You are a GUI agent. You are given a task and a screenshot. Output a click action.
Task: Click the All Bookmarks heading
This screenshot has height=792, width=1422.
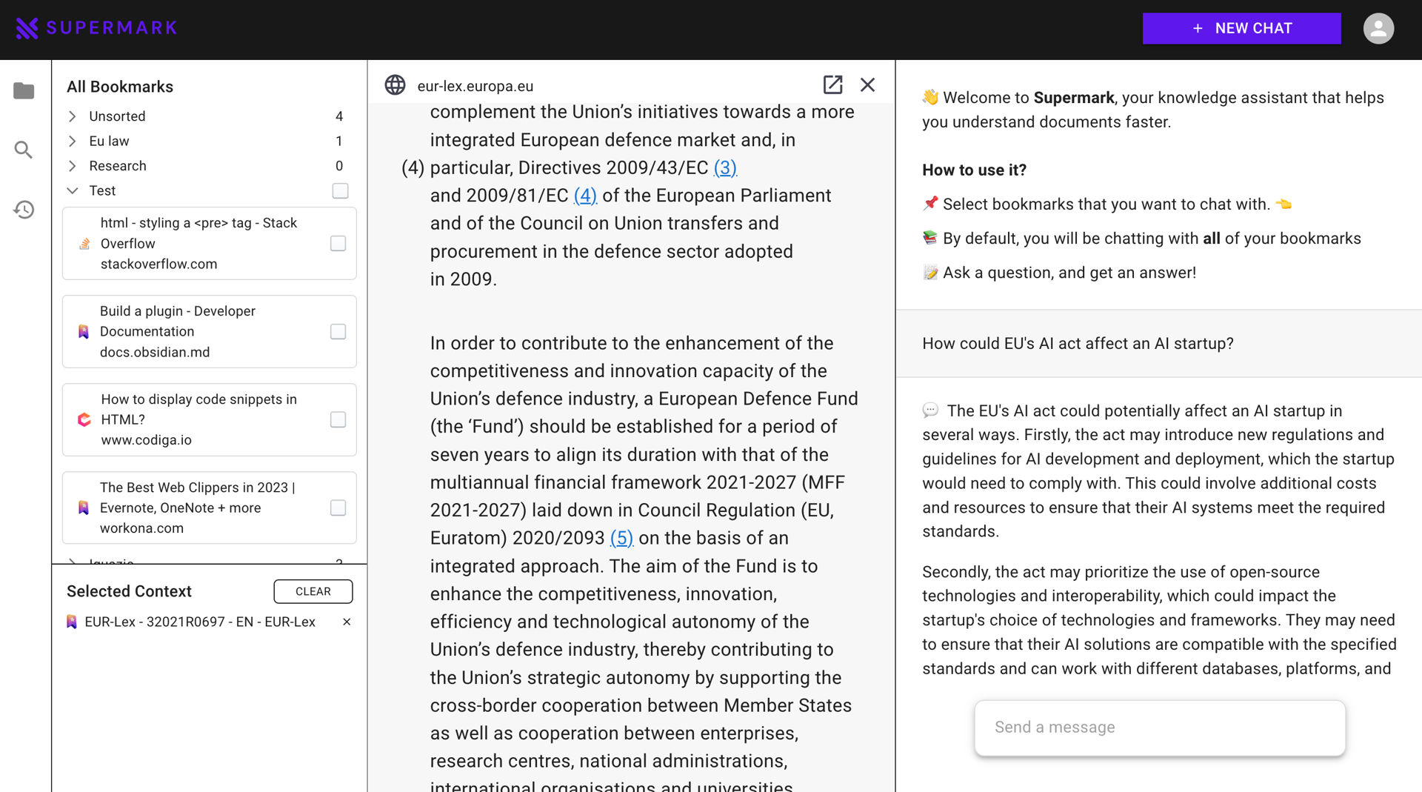click(120, 87)
